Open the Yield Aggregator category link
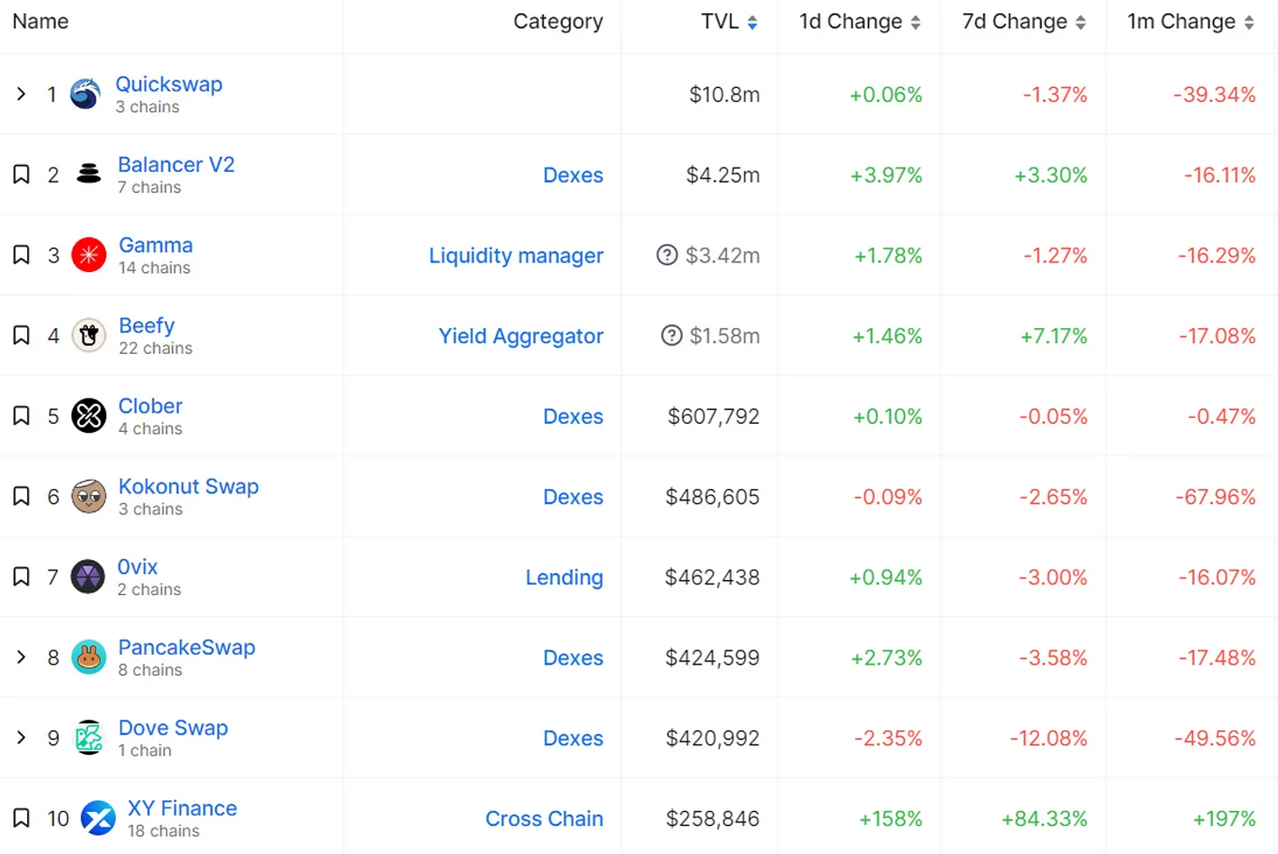1278x854 pixels. (x=521, y=336)
